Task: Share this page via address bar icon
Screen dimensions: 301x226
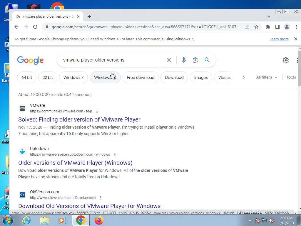Action: coord(247,27)
